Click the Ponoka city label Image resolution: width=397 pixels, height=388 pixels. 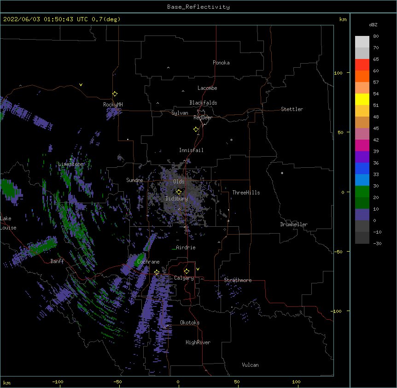(x=221, y=63)
